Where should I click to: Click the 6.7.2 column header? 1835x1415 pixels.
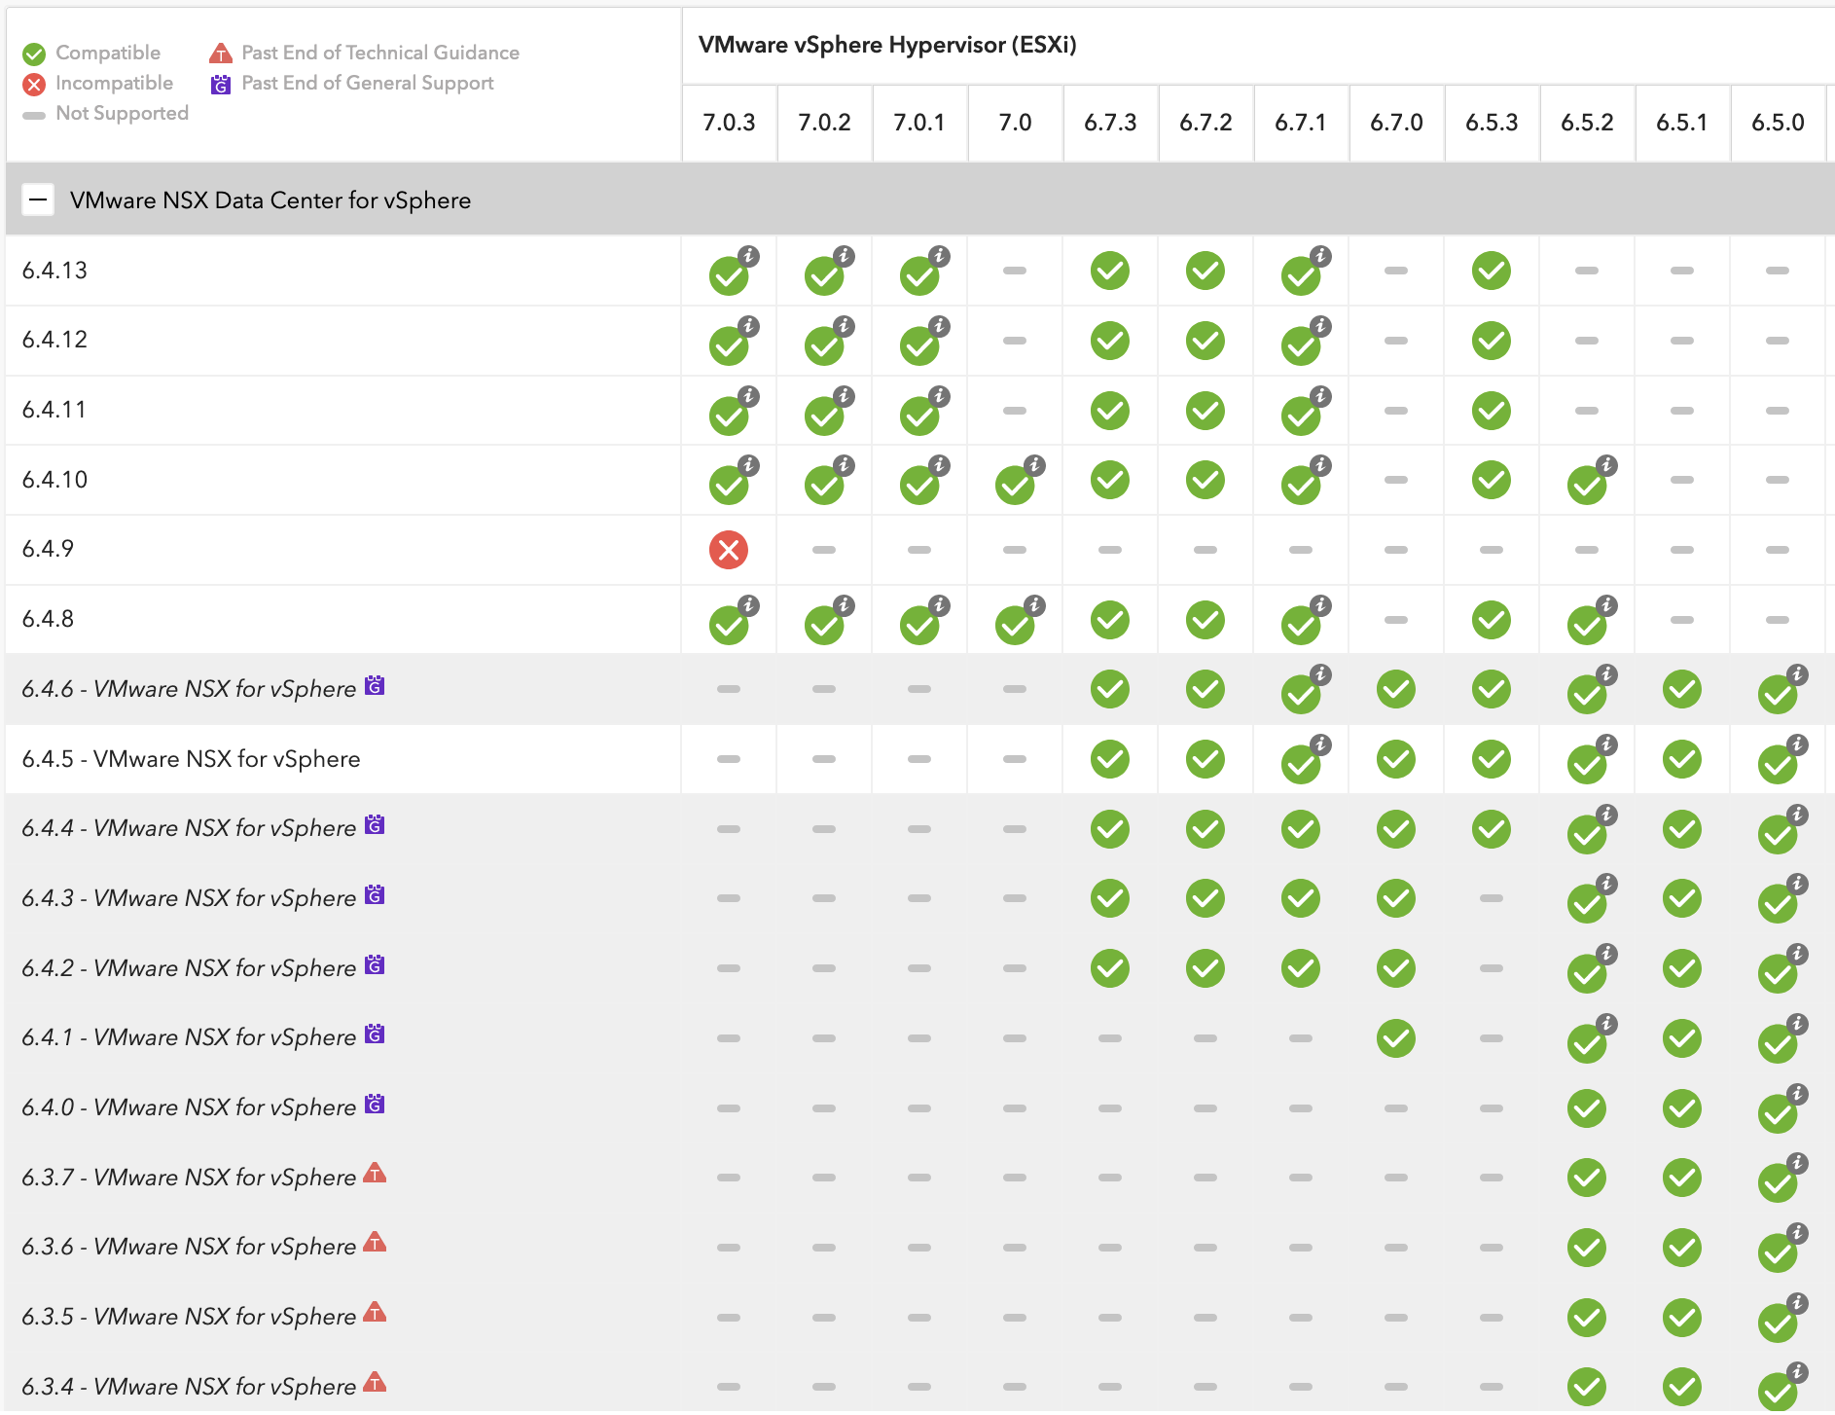[x=1205, y=123]
